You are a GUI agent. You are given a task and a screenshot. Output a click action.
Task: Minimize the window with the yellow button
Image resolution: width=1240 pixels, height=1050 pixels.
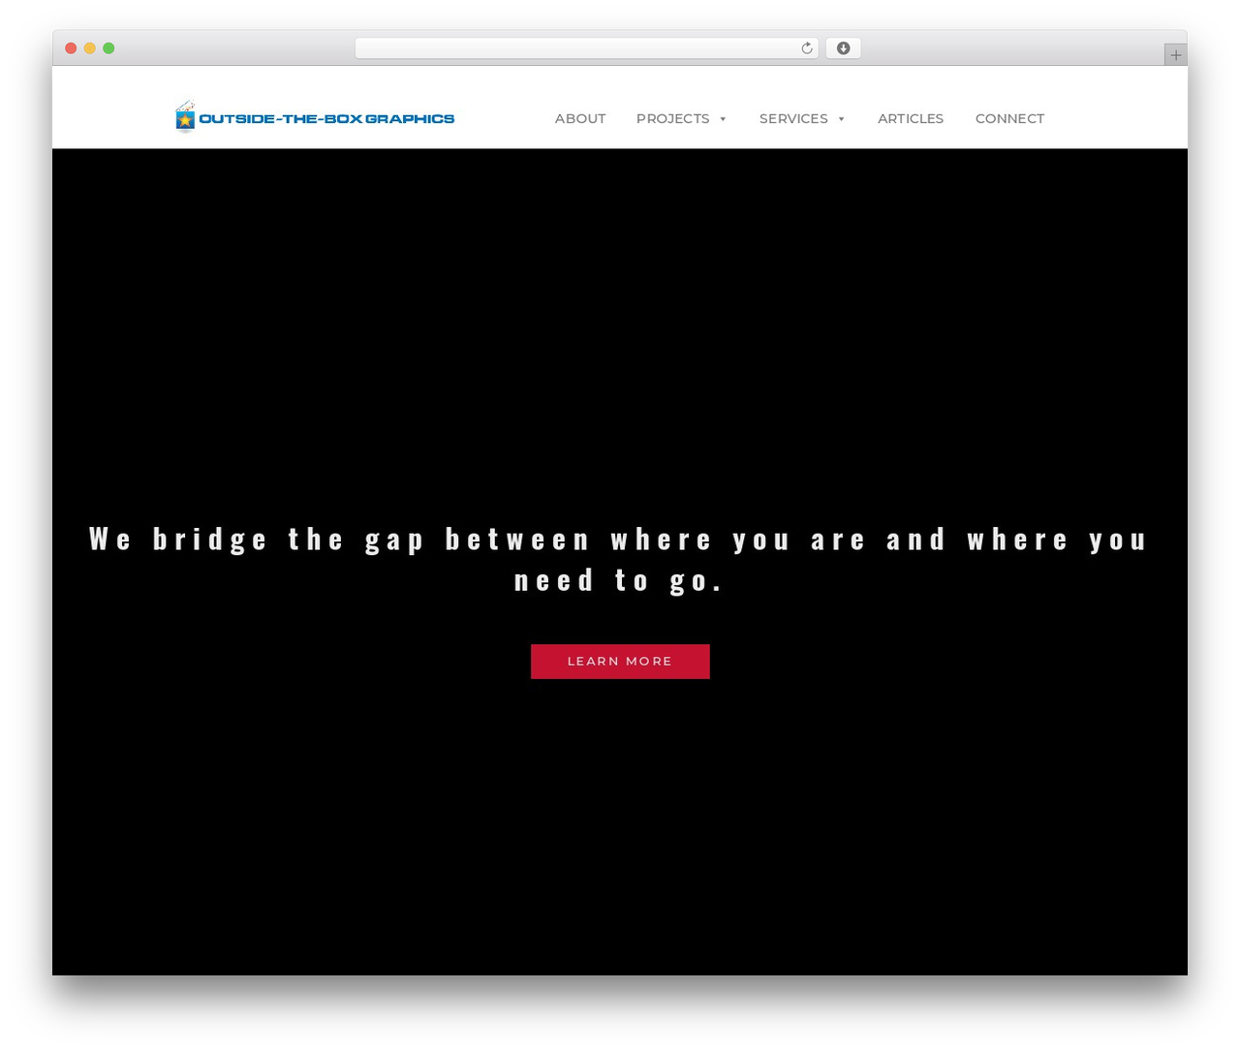pos(90,48)
